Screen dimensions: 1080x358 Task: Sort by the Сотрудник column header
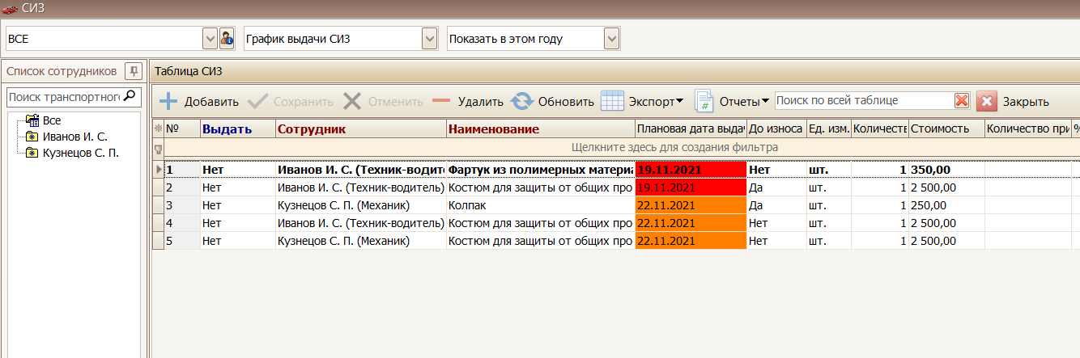point(361,128)
